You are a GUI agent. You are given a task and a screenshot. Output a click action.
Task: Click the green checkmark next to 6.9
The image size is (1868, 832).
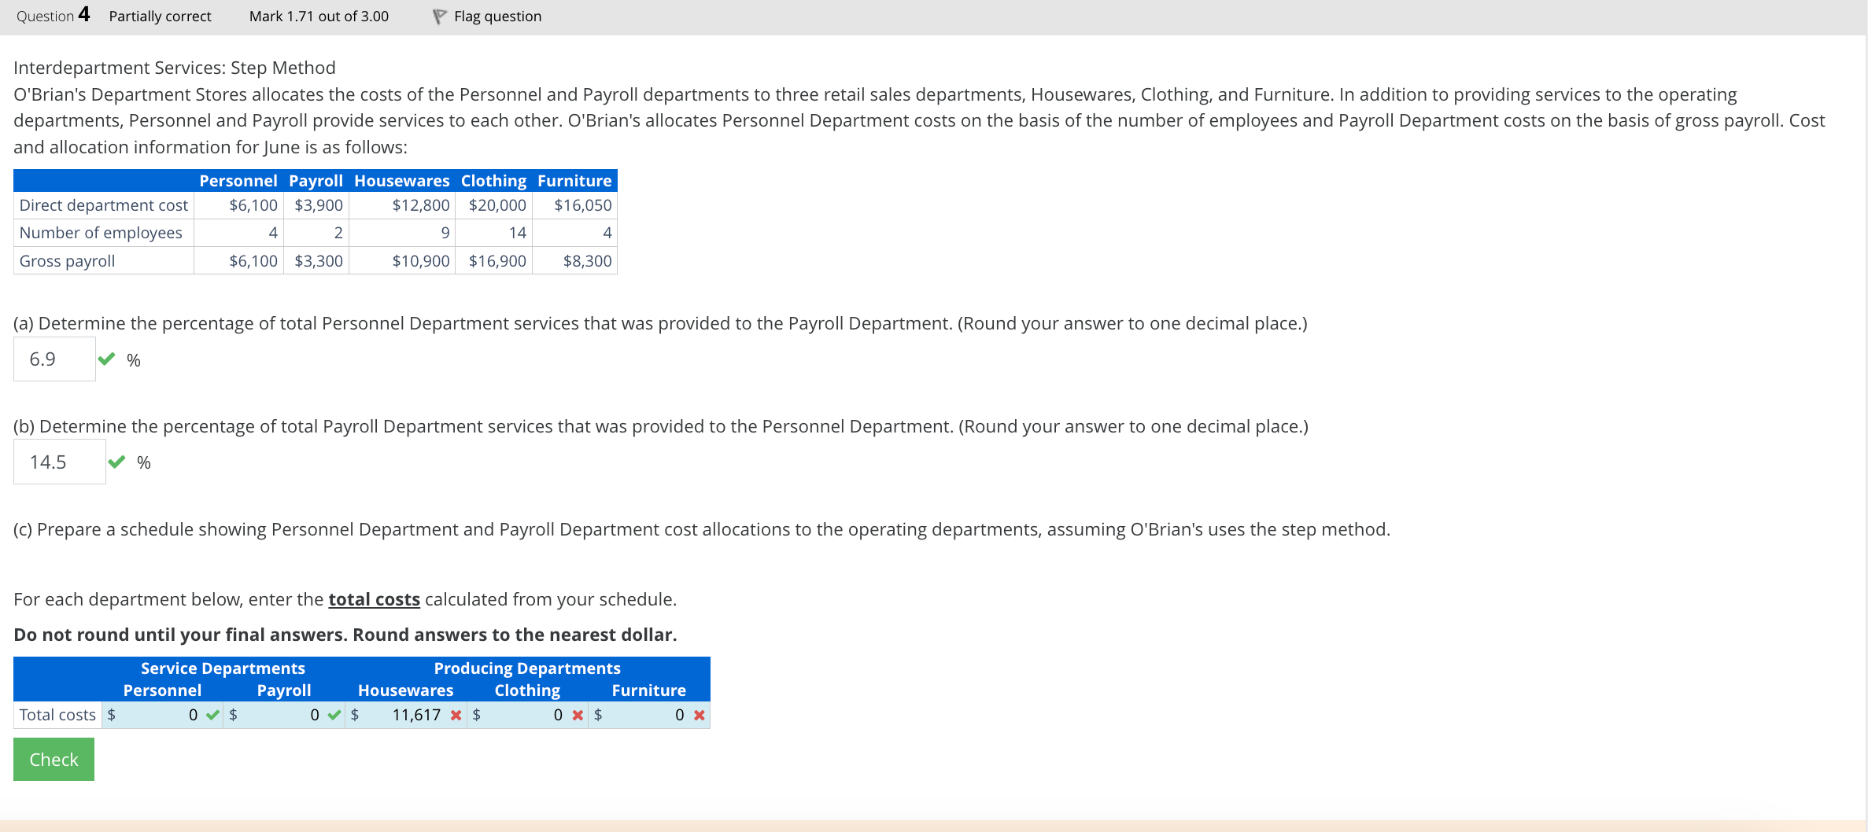pos(107,359)
